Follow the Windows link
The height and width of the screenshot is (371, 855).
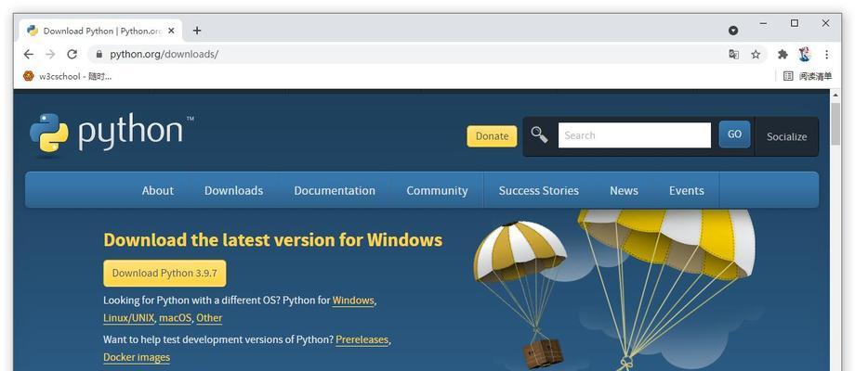click(x=353, y=301)
